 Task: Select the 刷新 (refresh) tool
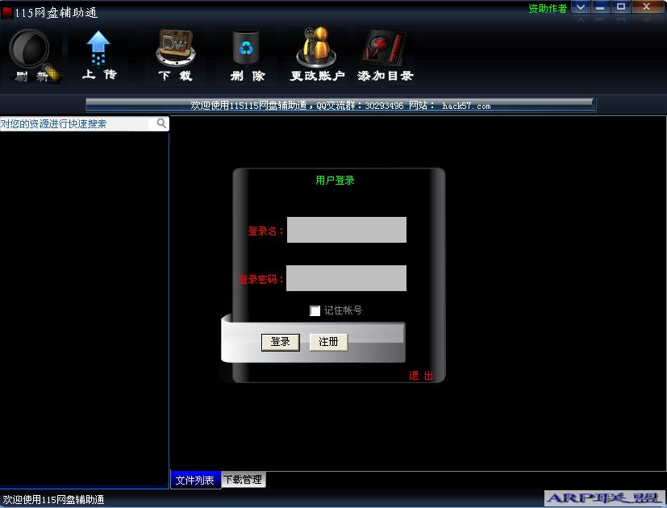tap(32, 52)
